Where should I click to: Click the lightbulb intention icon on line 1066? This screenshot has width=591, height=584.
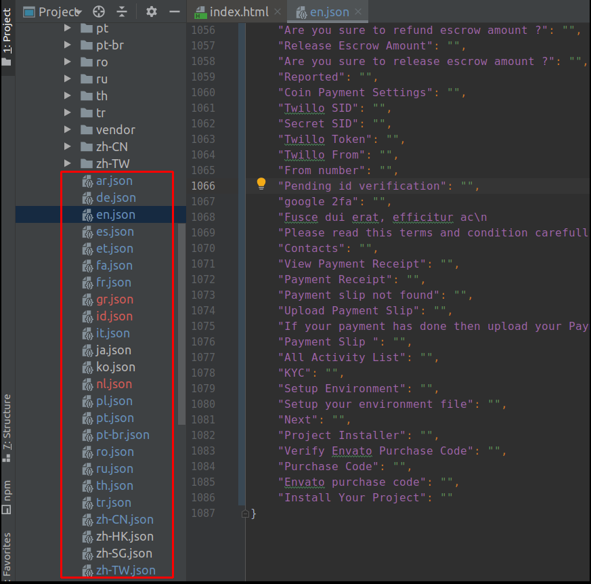pos(261,184)
